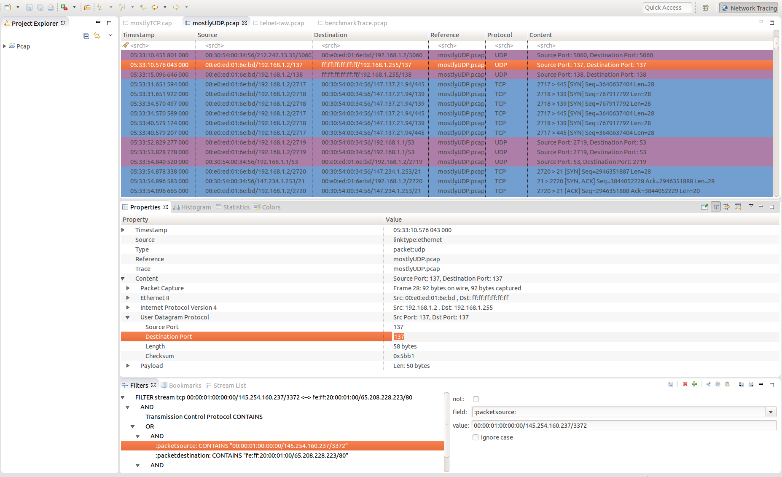Click the Open Perspective icon
The height and width of the screenshot is (477, 782).
click(706, 8)
